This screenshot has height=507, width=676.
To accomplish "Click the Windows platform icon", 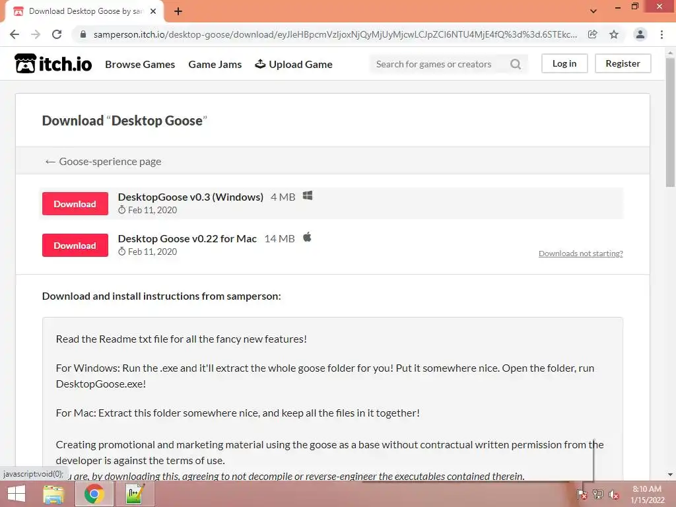I will pyautogui.click(x=308, y=195).
